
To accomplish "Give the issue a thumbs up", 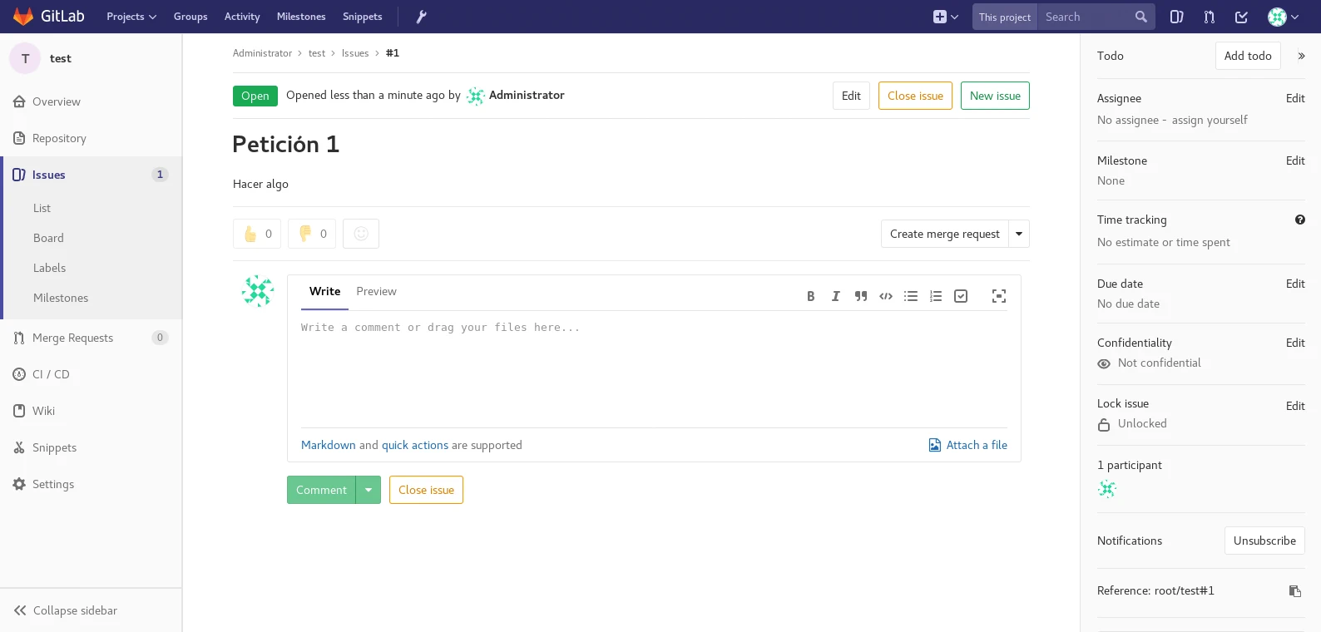I will tap(257, 234).
